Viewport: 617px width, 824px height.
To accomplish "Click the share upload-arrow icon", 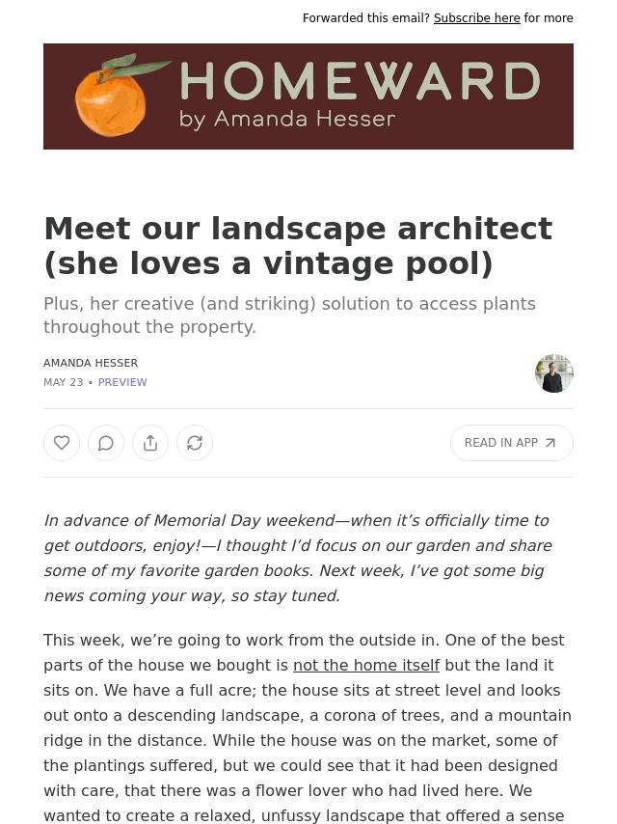I will pos(150,443).
